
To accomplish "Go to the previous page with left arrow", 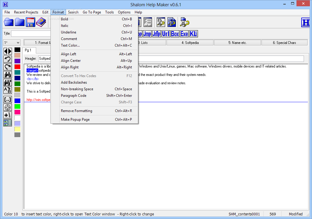I will click(6, 51).
